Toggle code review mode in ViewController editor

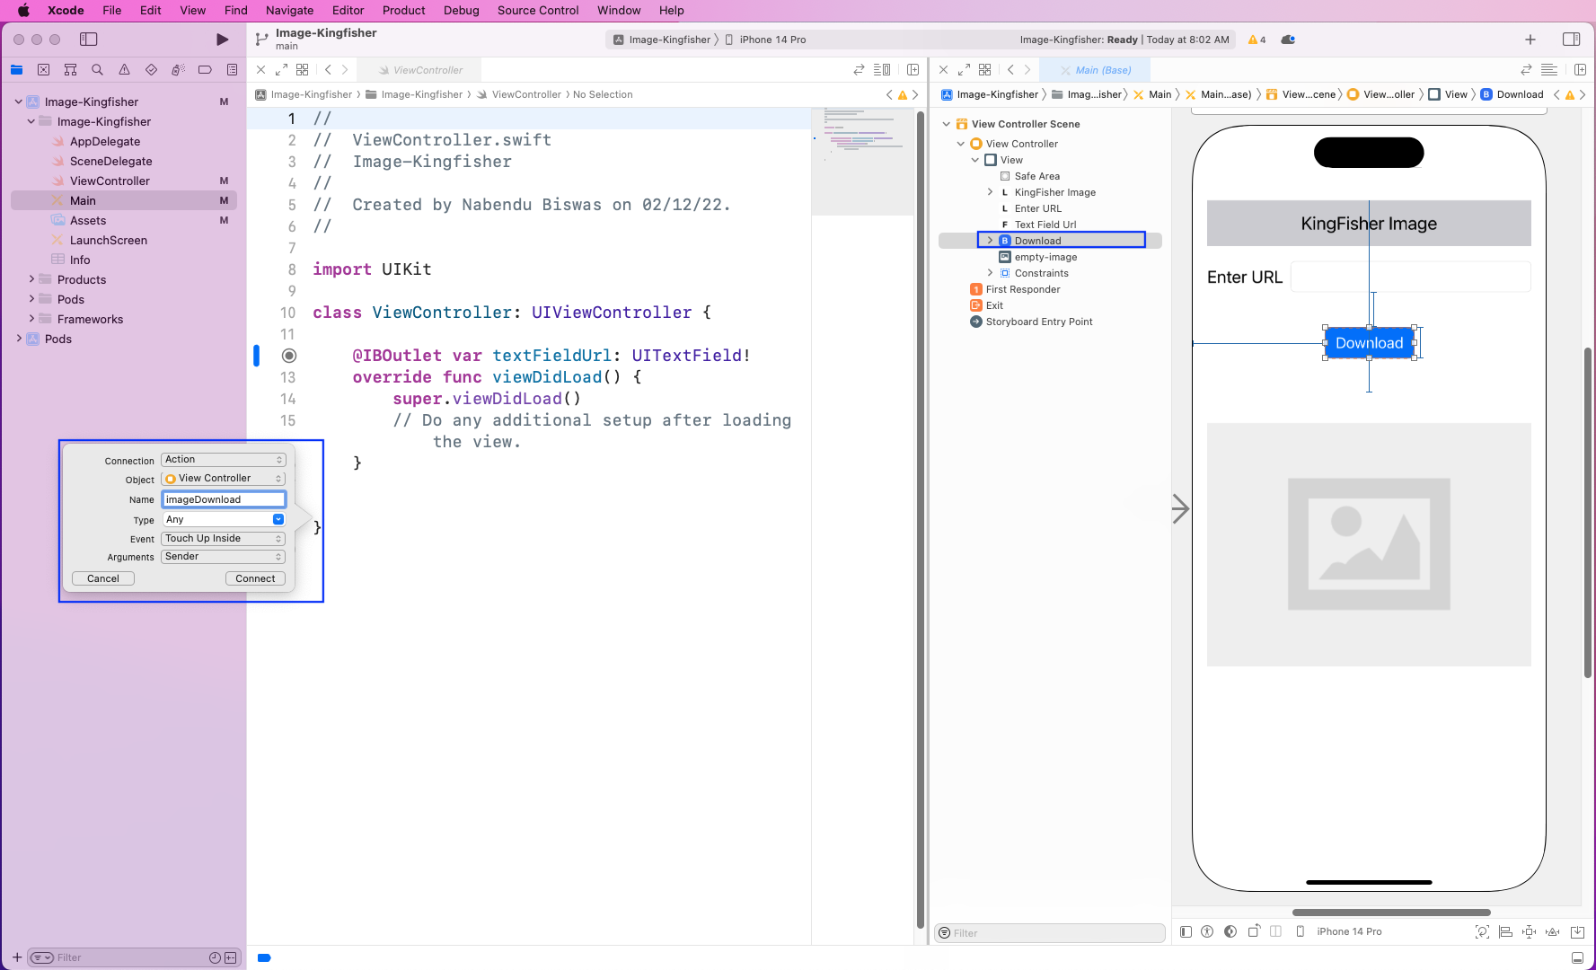pos(859,70)
